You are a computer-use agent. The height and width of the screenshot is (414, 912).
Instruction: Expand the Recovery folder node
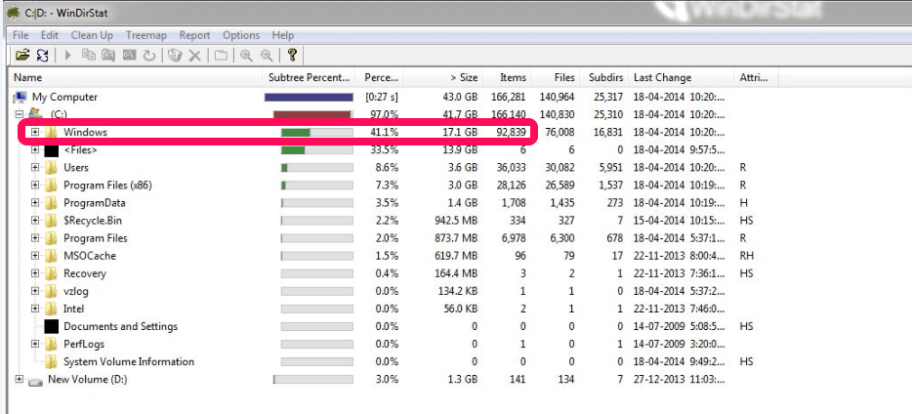point(35,273)
